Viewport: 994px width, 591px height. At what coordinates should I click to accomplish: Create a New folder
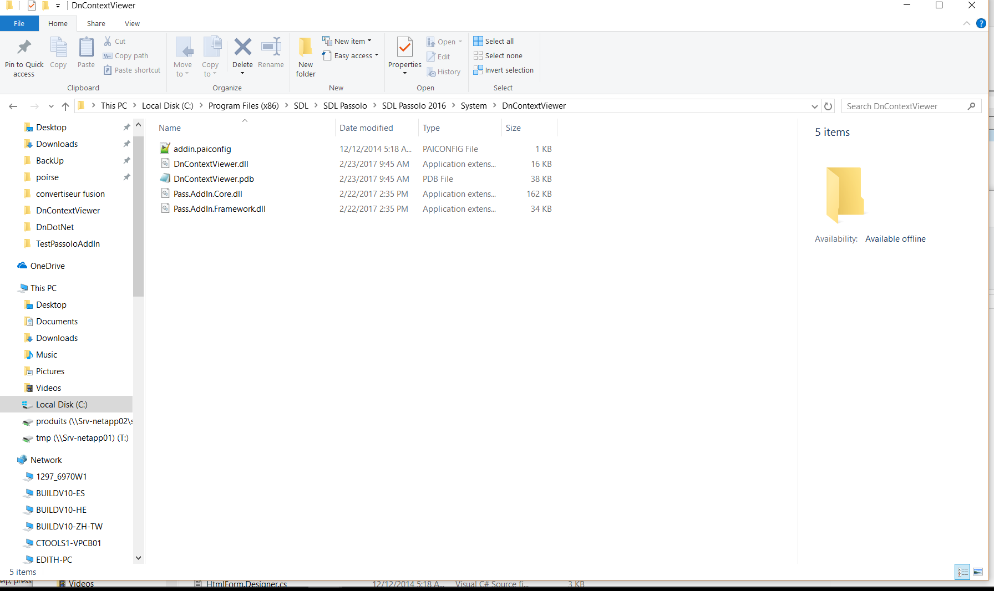(306, 57)
